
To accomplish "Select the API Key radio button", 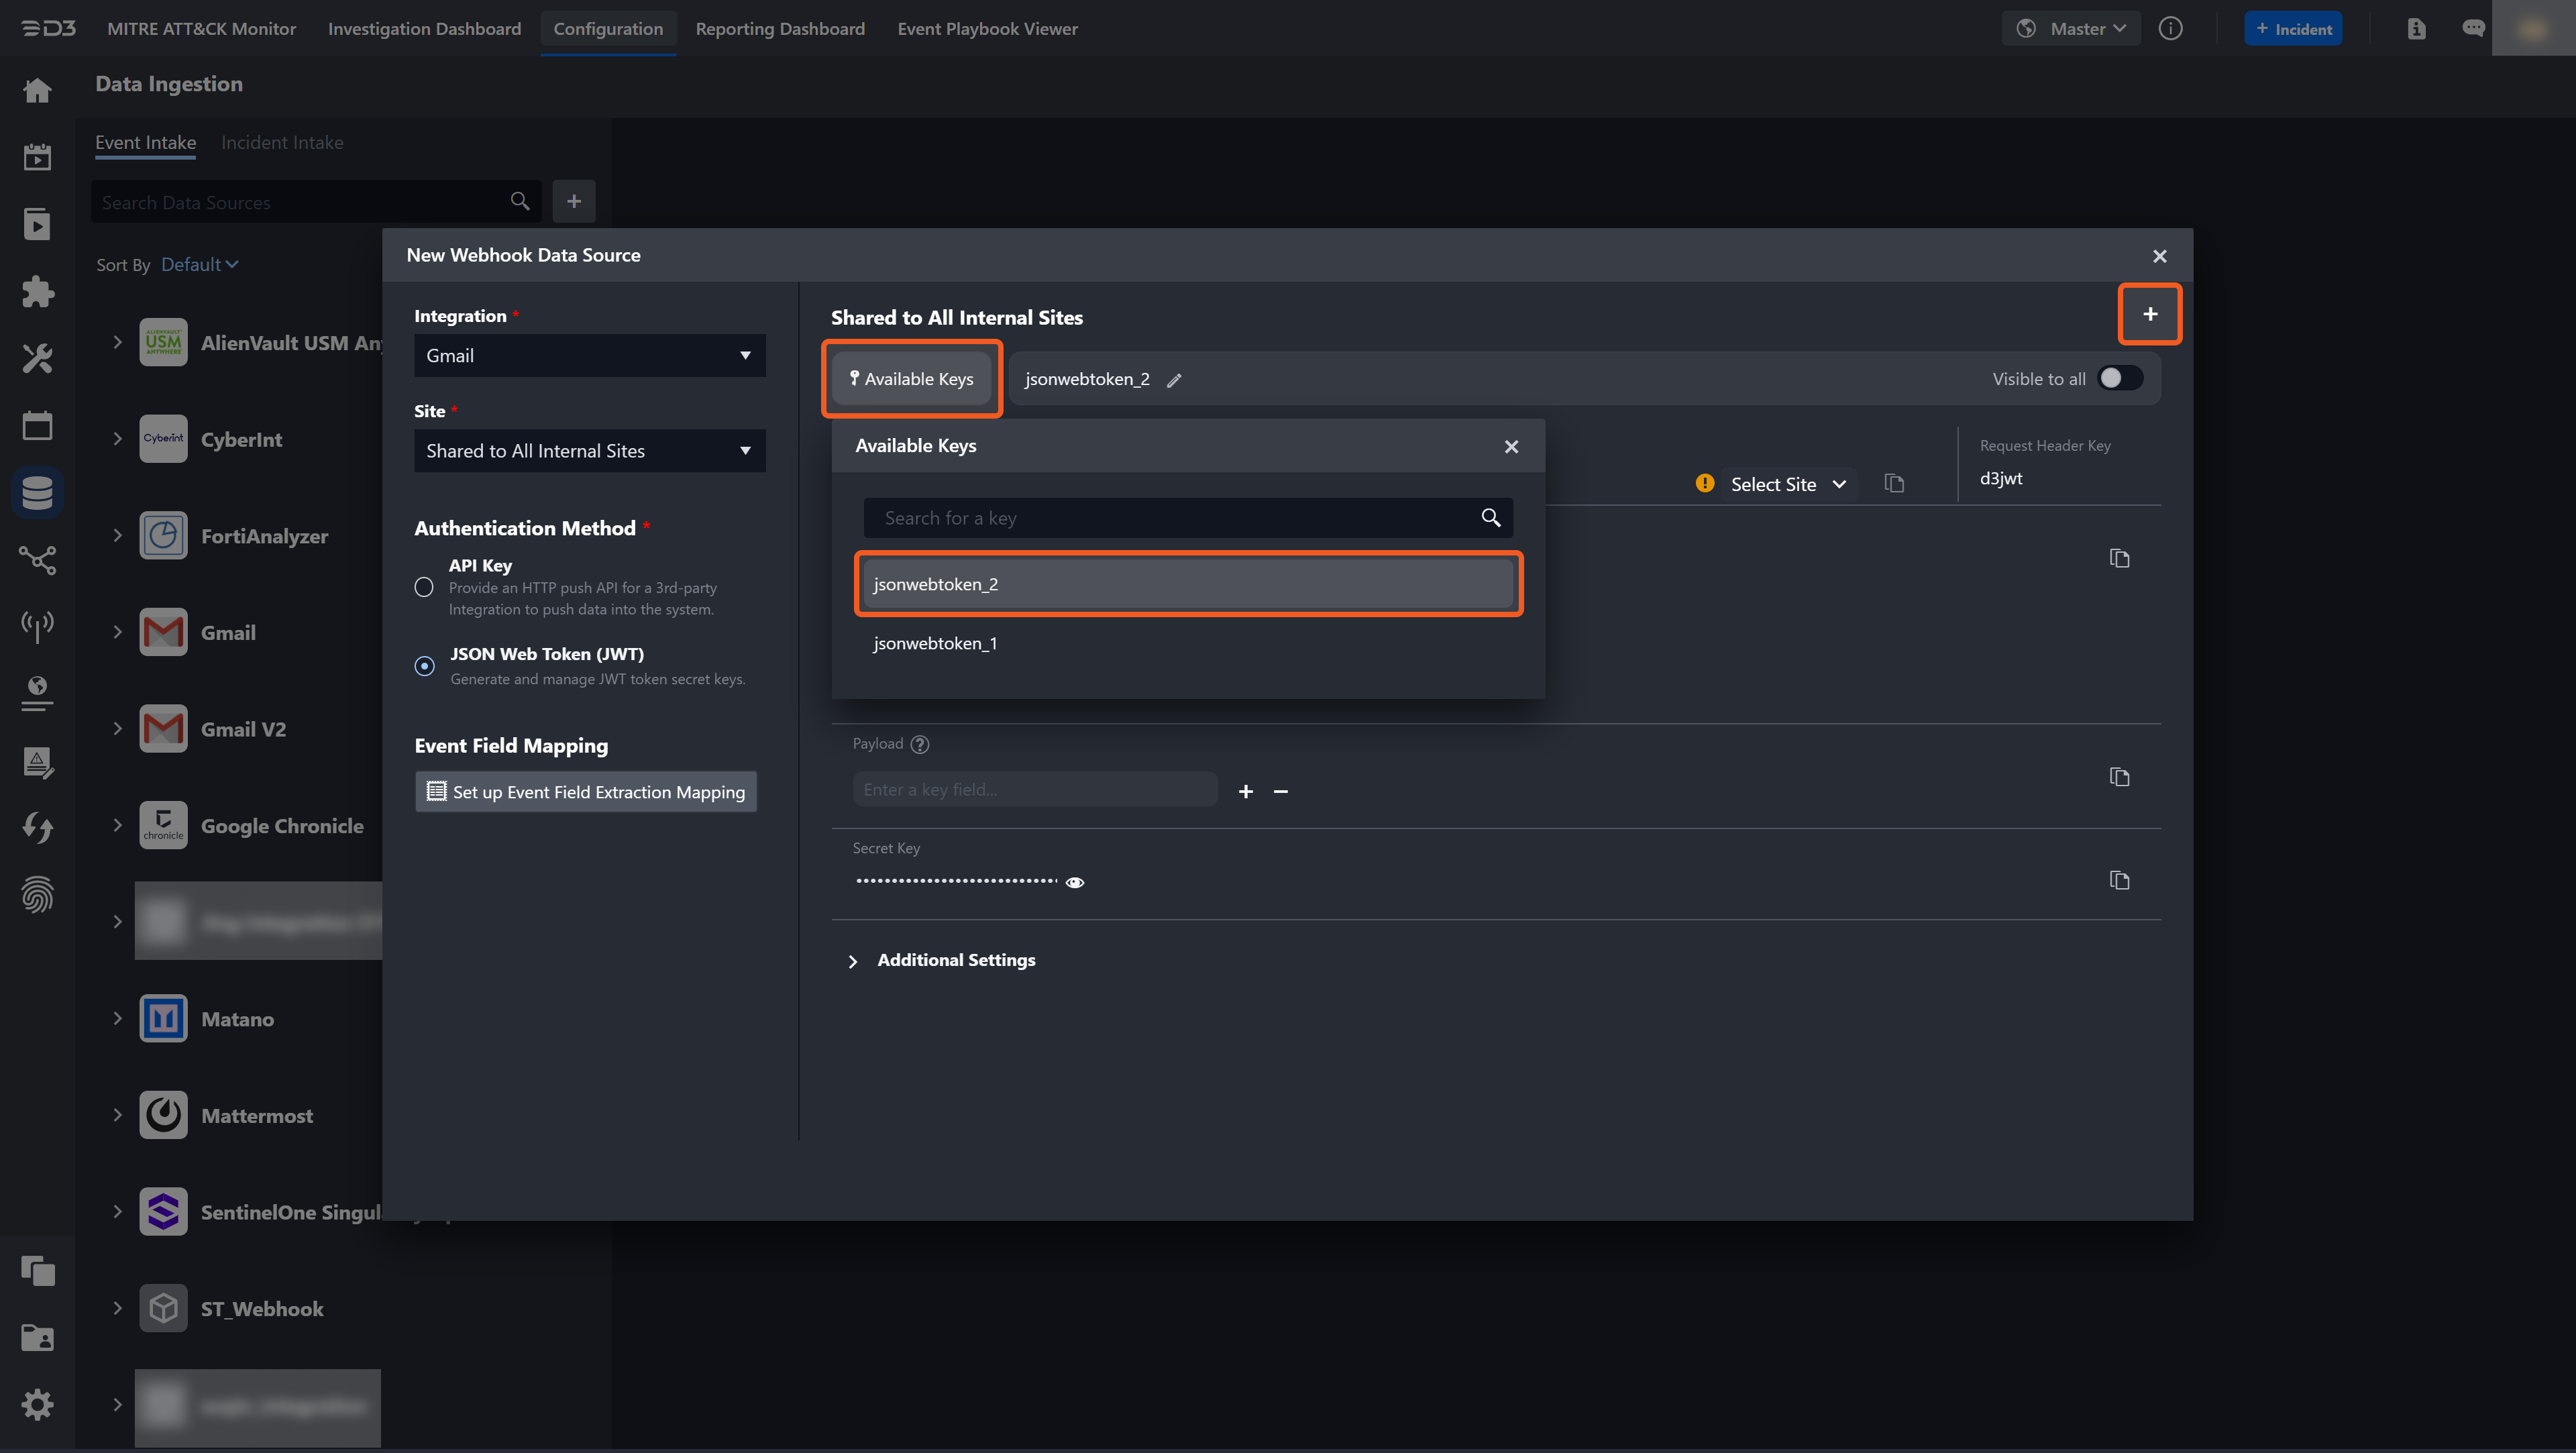I will pyautogui.click(x=424, y=587).
